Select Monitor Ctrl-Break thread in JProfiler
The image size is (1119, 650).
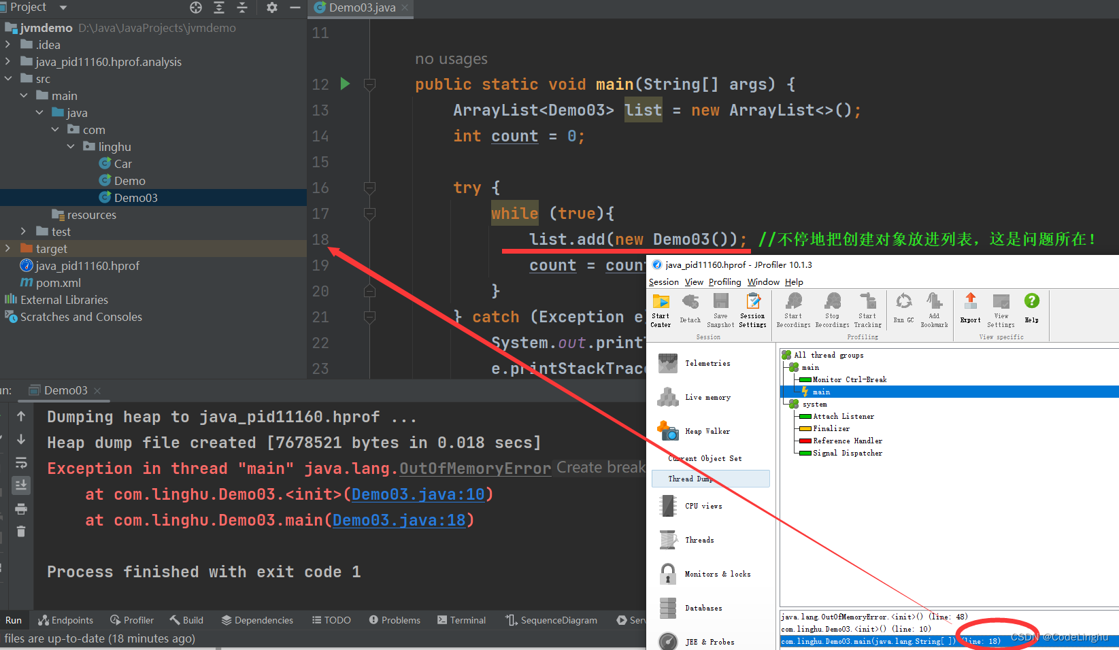click(844, 379)
